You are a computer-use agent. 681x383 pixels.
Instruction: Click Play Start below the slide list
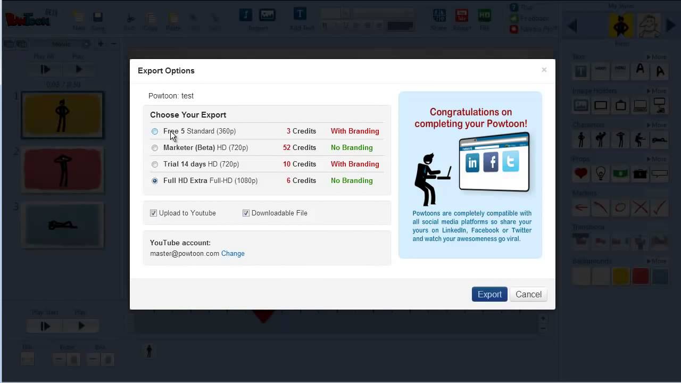[x=45, y=326]
